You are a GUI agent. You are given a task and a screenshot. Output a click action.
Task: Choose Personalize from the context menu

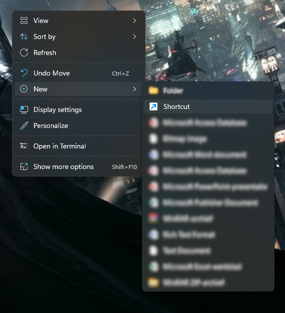(x=78, y=126)
